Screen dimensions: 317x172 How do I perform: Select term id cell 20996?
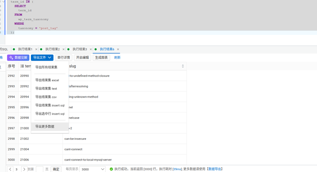click(x=24, y=107)
